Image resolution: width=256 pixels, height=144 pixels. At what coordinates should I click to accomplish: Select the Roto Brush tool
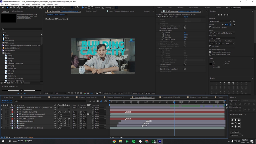[59, 7]
